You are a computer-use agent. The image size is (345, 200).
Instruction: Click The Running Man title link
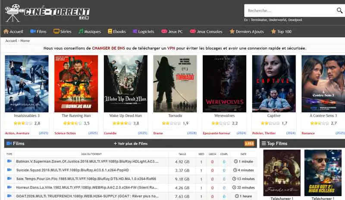click(76, 115)
